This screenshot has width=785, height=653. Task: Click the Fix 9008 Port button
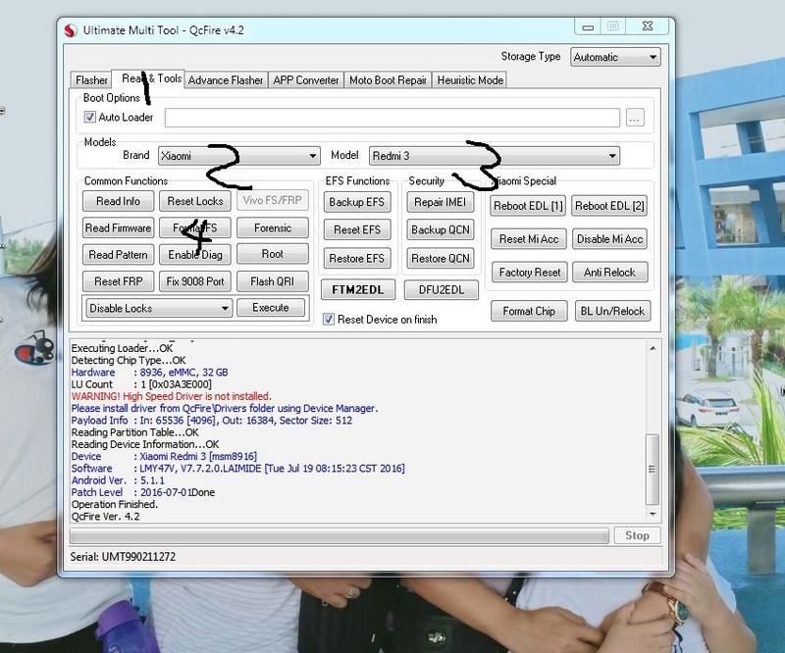[195, 281]
